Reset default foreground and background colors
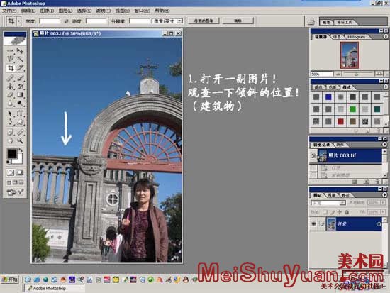 coord(9,162)
